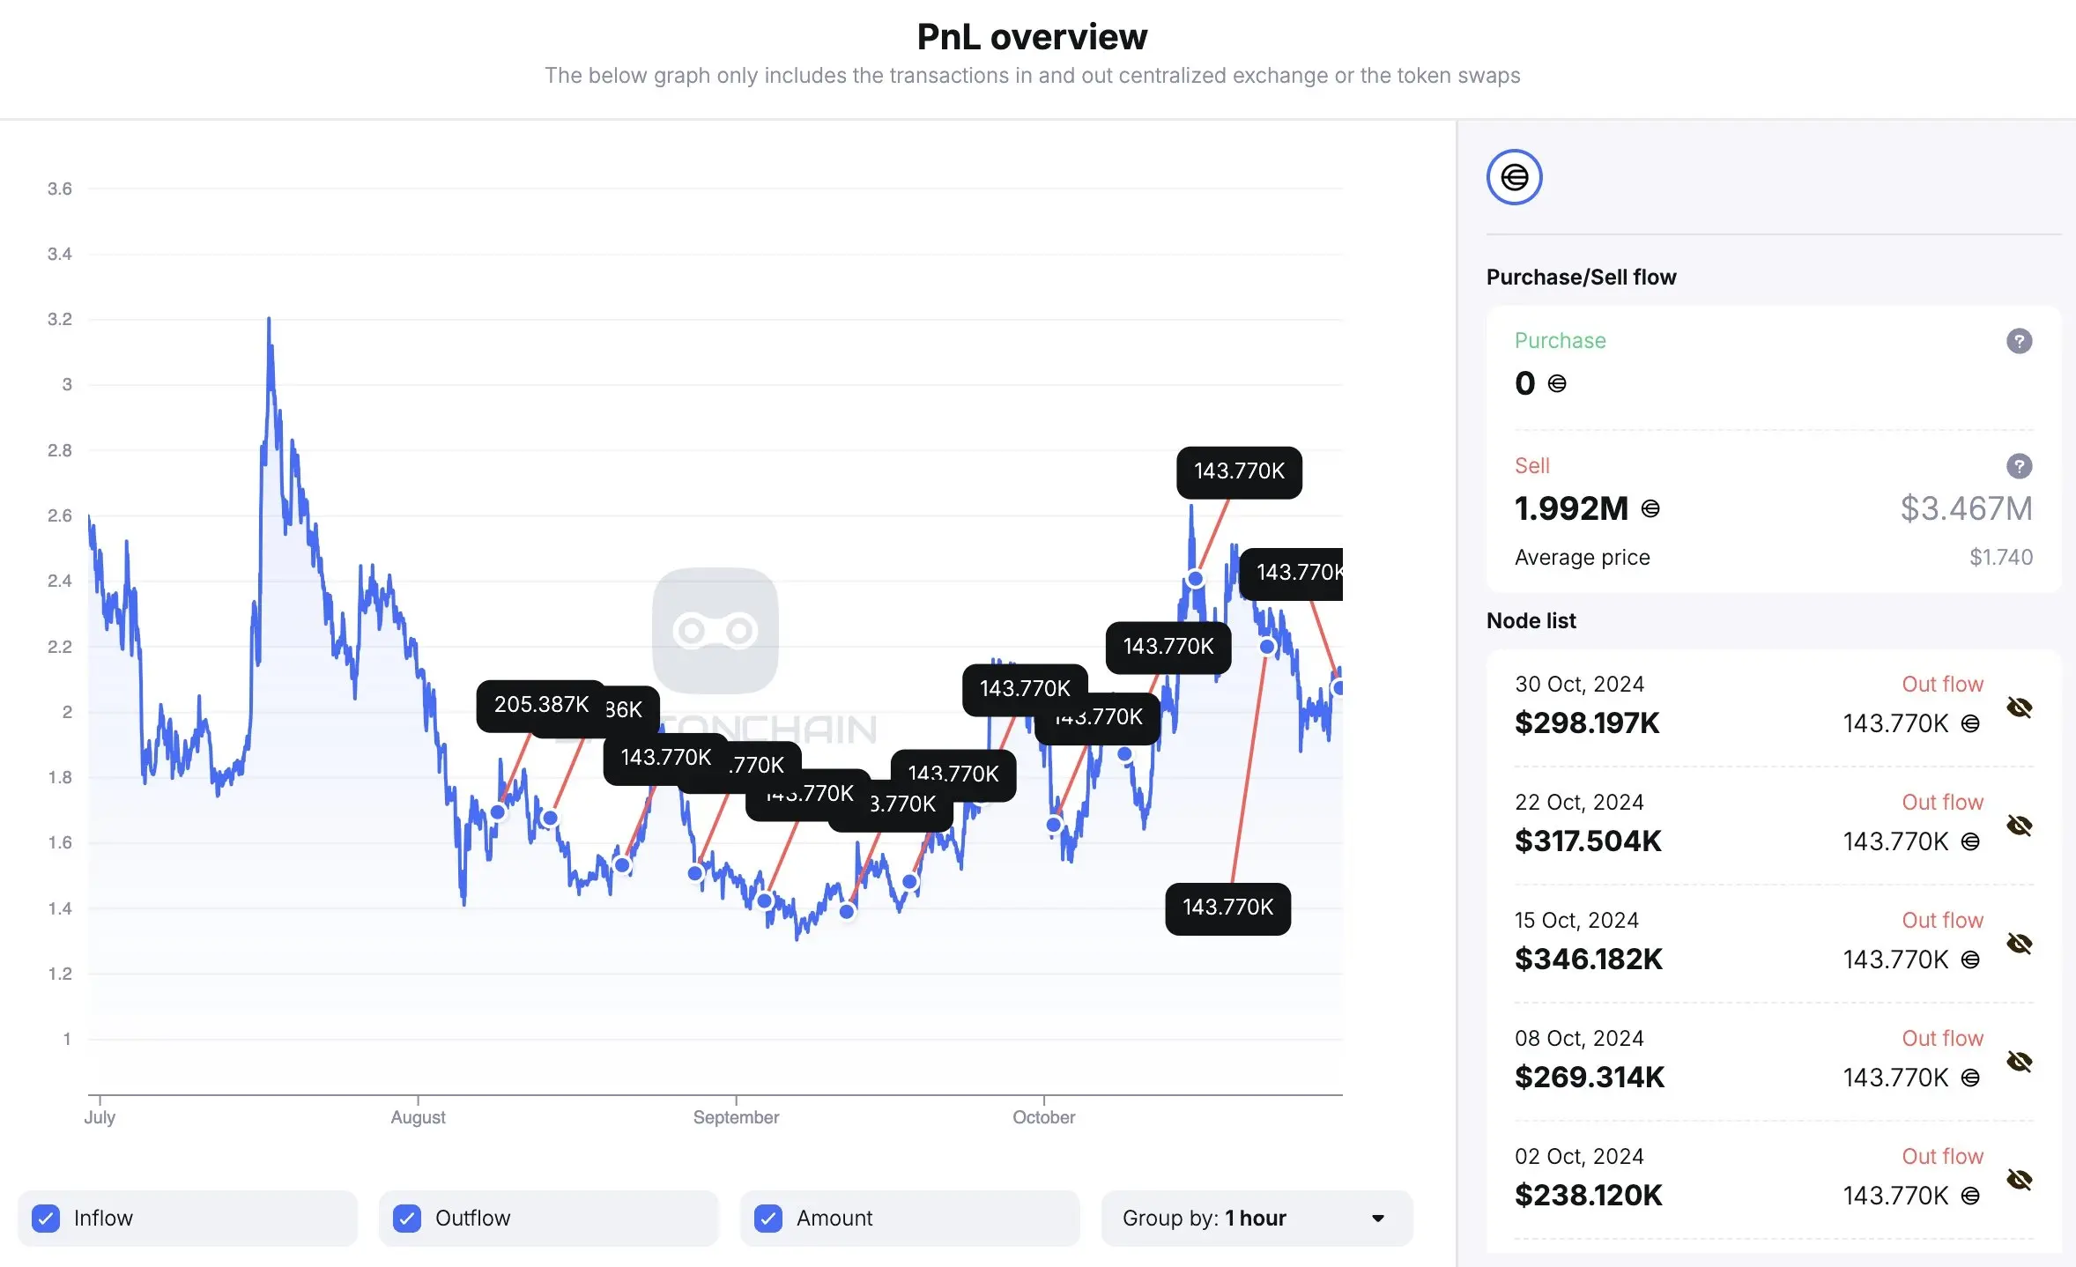This screenshot has width=2076, height=1267.
Task: Click the Sell total 1.992M token icon
Action: coord(1650,508)
